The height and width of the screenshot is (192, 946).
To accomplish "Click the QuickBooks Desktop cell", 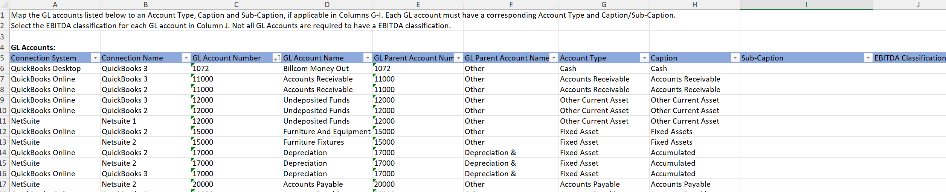I will click(x=46, y=68).
